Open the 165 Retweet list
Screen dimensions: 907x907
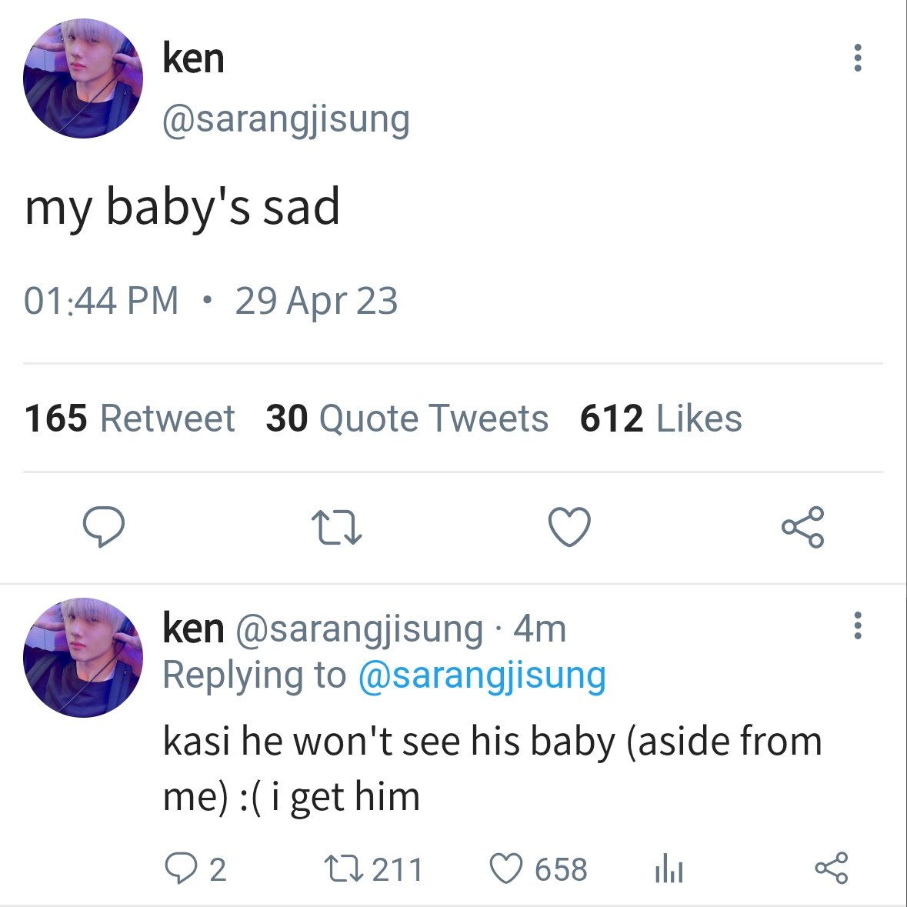129,418
